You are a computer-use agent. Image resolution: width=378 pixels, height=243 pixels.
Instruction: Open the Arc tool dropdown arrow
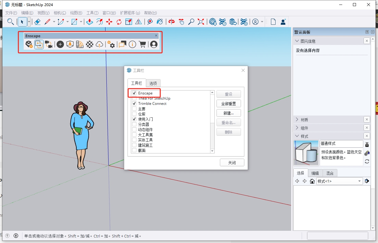pyautogui.click(x=68, y=22)
